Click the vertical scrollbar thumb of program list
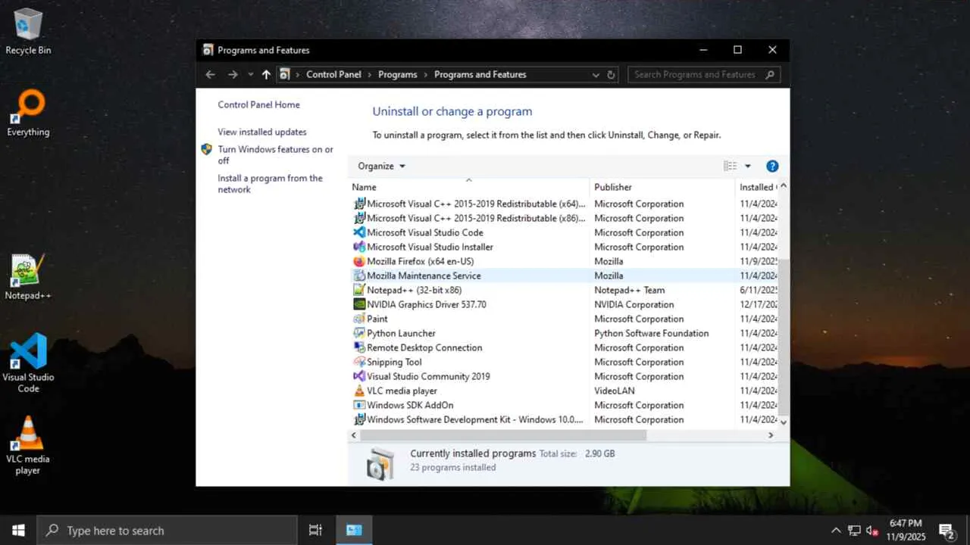Screen dimensions: 970x545 (784, 337)
